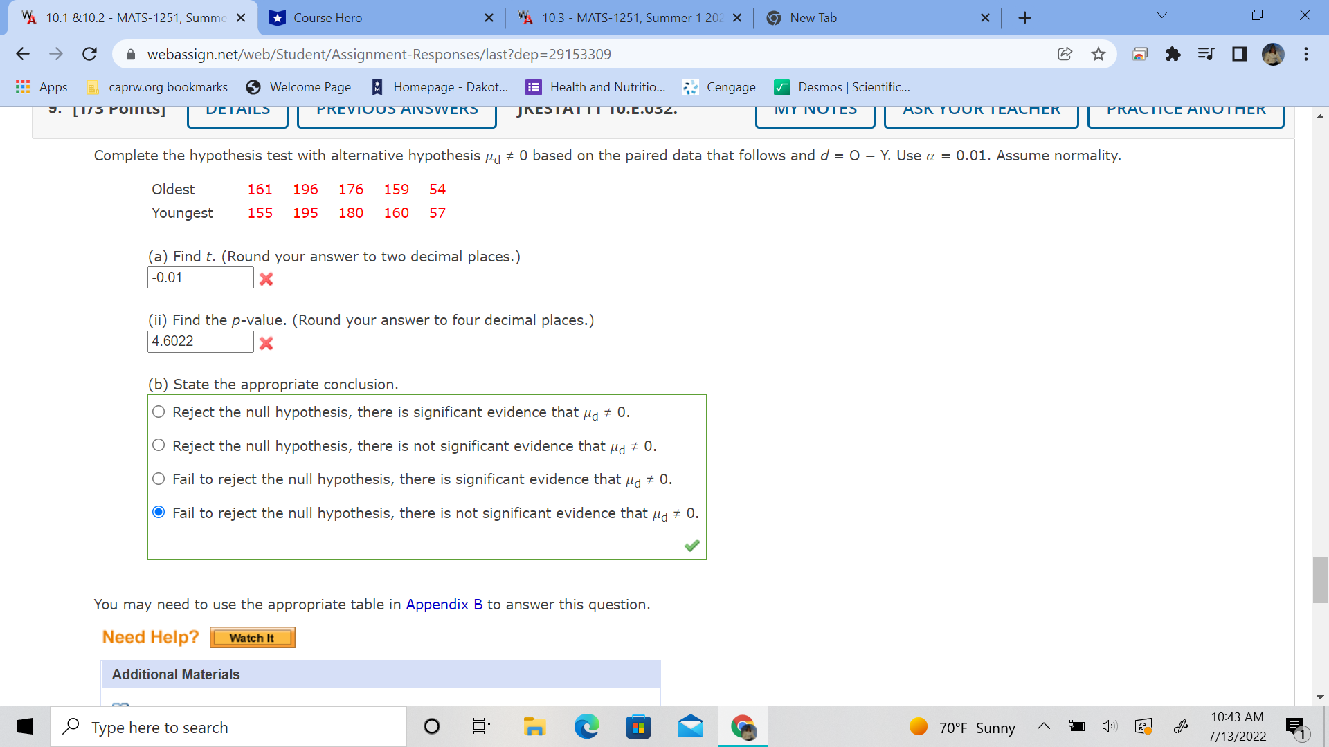Clear the p-value answer input field
This screenshot has width=1329, height=747.
200,342
